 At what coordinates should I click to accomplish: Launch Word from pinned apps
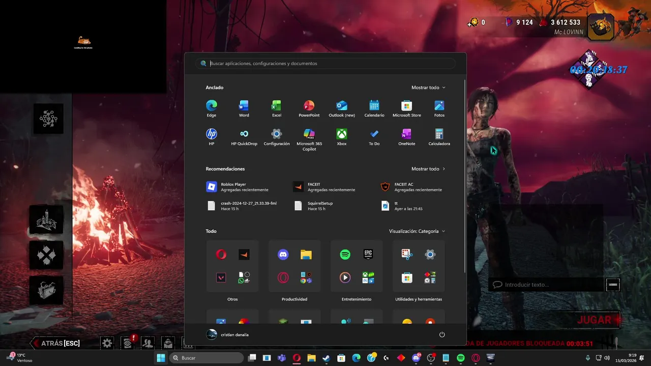[x=244, y=108]
